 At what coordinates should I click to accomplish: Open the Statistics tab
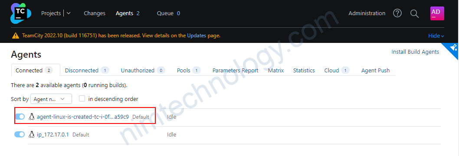click(x=304, y=70)
